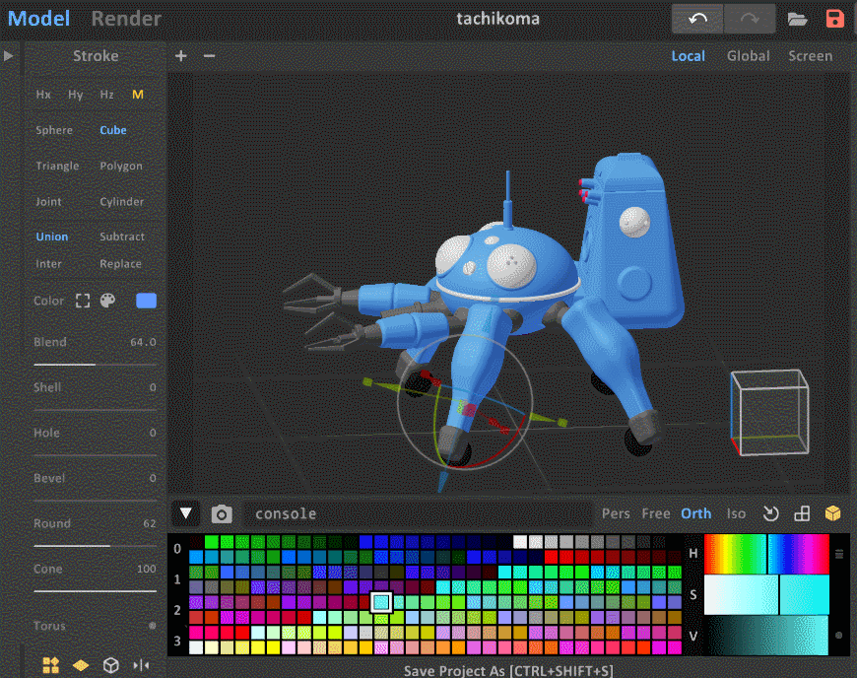Click the redo arrow button
The width and height of the screenshot is (857, 678).
click(751, 19)
